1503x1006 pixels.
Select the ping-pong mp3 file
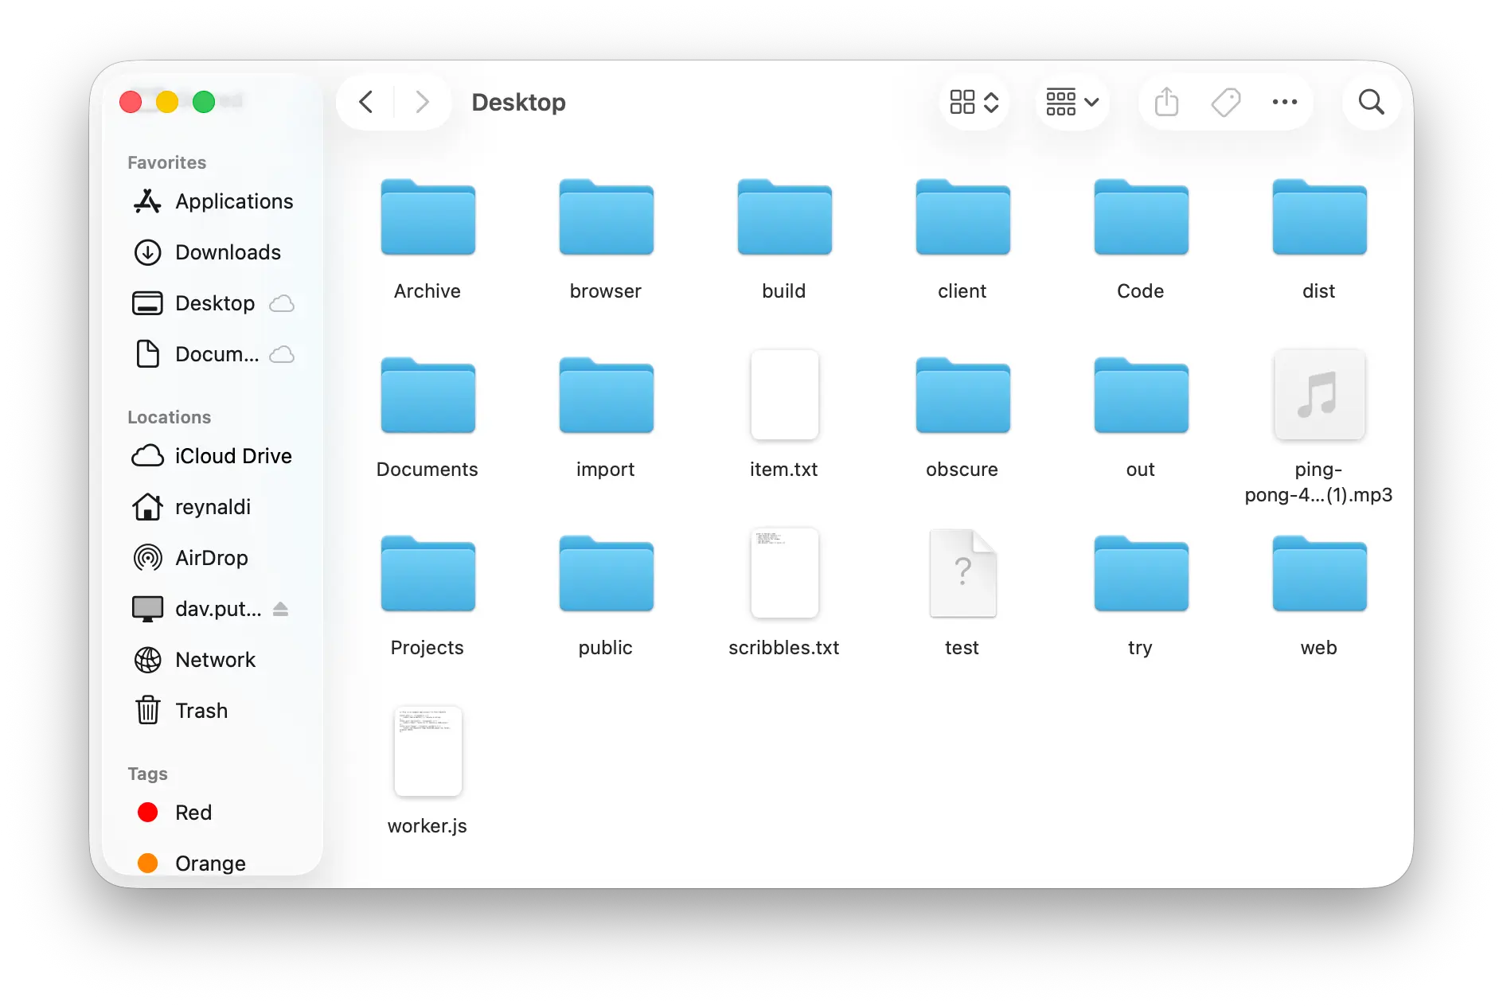pos(1318,396)
